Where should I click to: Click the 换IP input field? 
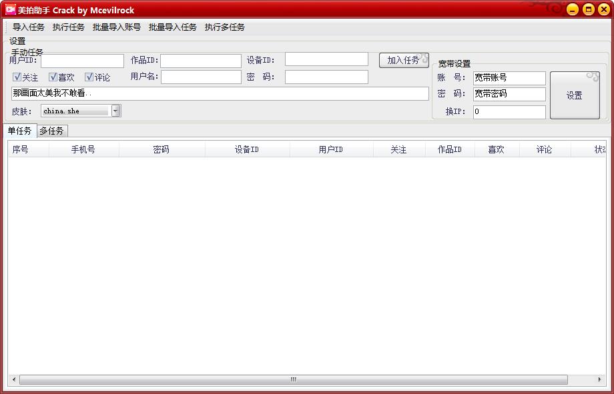point(509,112)
